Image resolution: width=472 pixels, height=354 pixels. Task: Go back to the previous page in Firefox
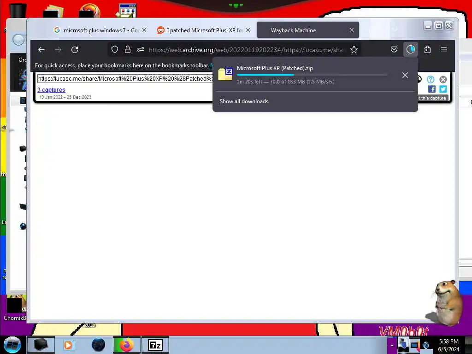click(41, 50)
